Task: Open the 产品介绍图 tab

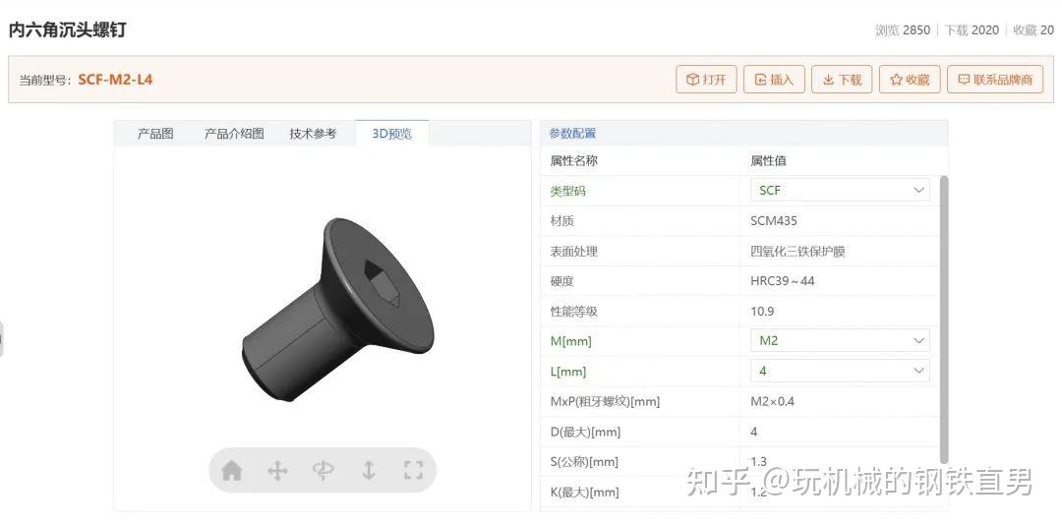Action: (x=234, y=134)
